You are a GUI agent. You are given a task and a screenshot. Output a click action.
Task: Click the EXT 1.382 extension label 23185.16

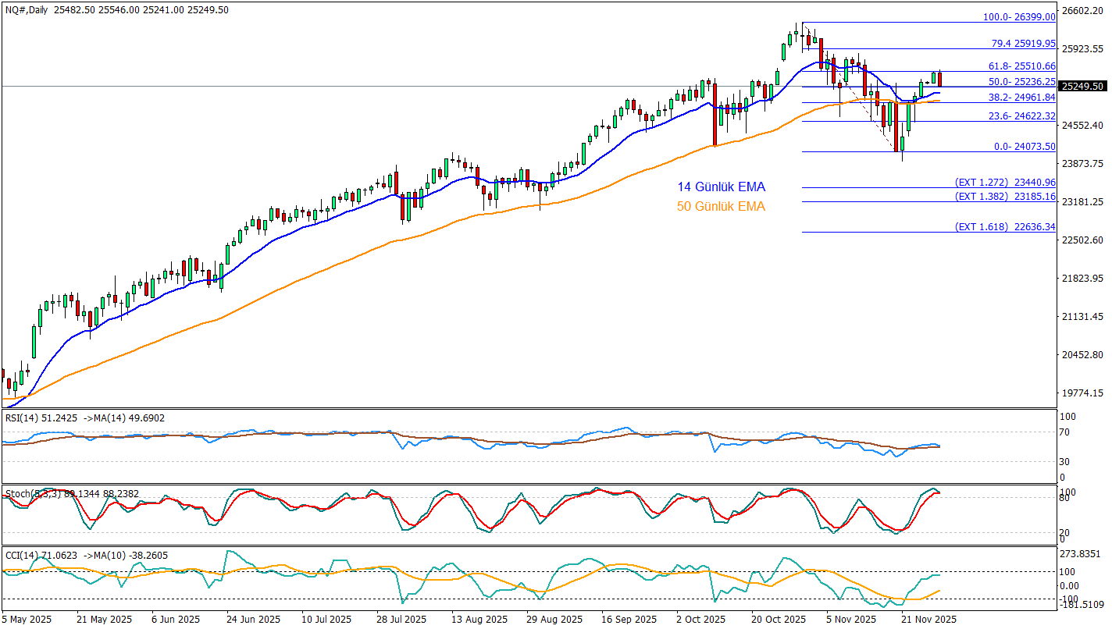pyautogui.click(x=1005, y=197)
